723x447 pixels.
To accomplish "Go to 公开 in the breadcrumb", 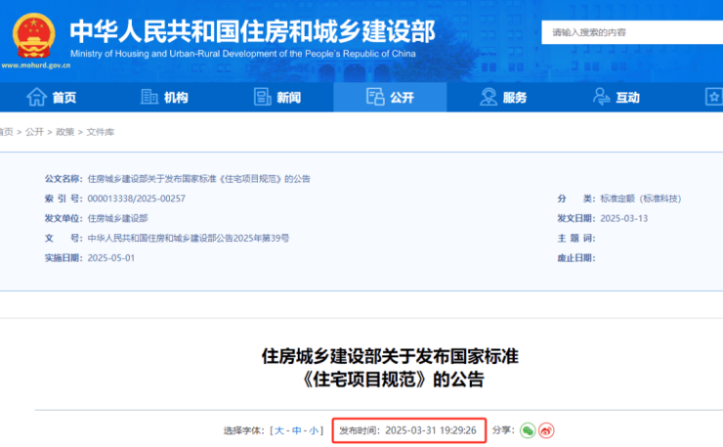I will click(x=34, y=132).
